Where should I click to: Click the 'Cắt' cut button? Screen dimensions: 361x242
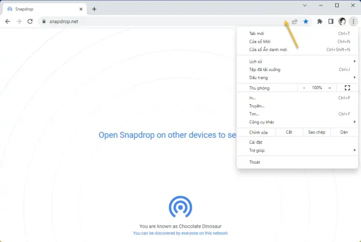point(289,132)
